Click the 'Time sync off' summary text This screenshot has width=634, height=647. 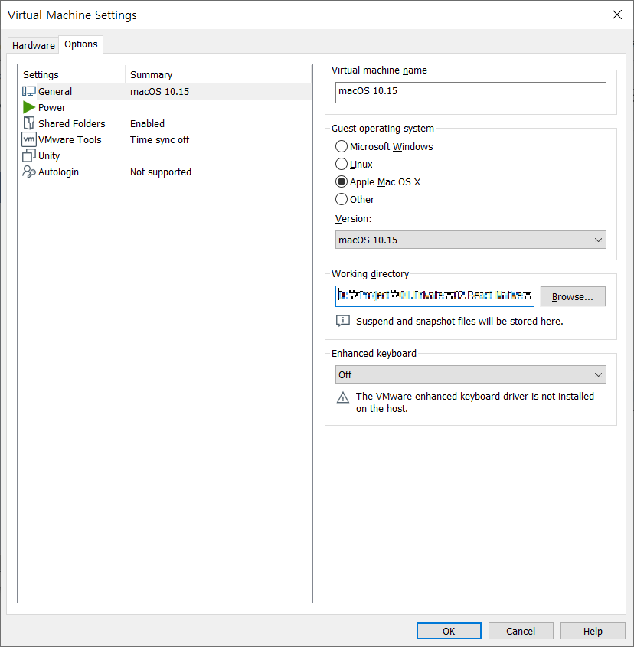(160, 139)
